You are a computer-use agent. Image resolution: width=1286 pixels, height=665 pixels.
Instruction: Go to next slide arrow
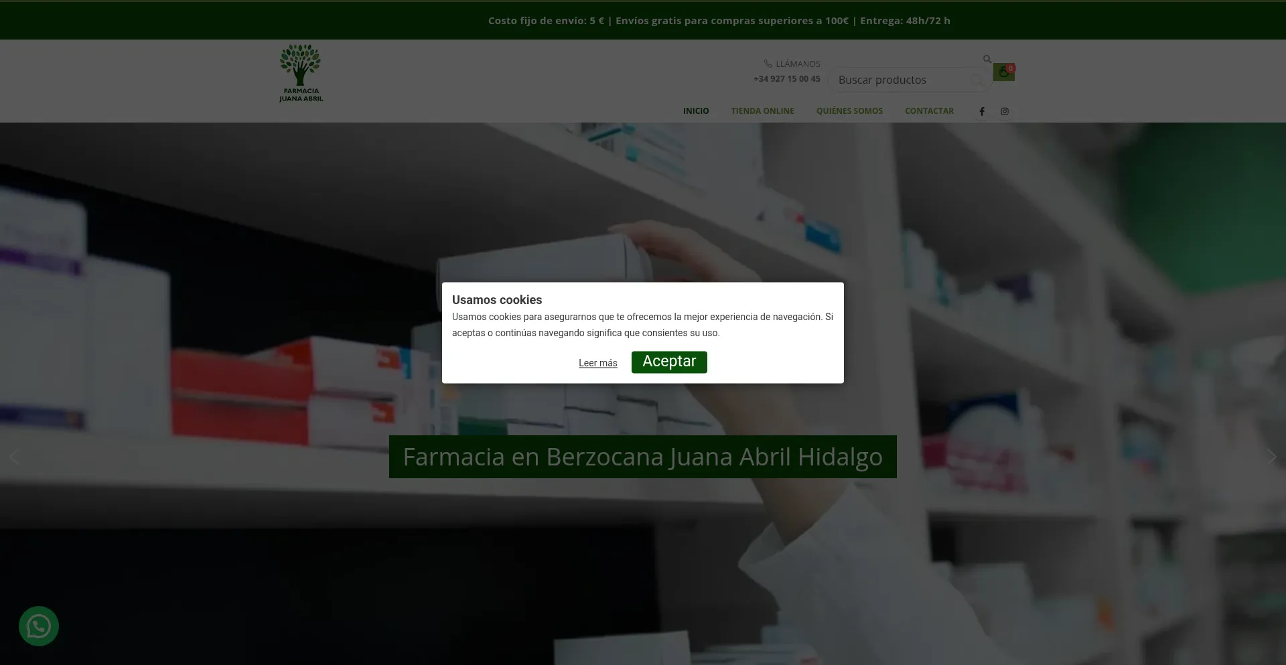click(1271, 457)
